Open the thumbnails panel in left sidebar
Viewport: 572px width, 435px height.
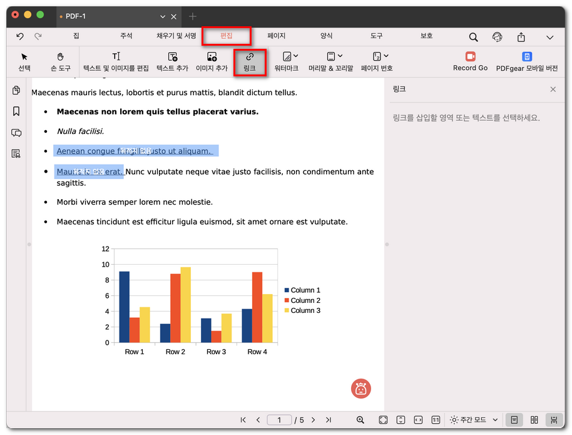click(x=16, y=91)
